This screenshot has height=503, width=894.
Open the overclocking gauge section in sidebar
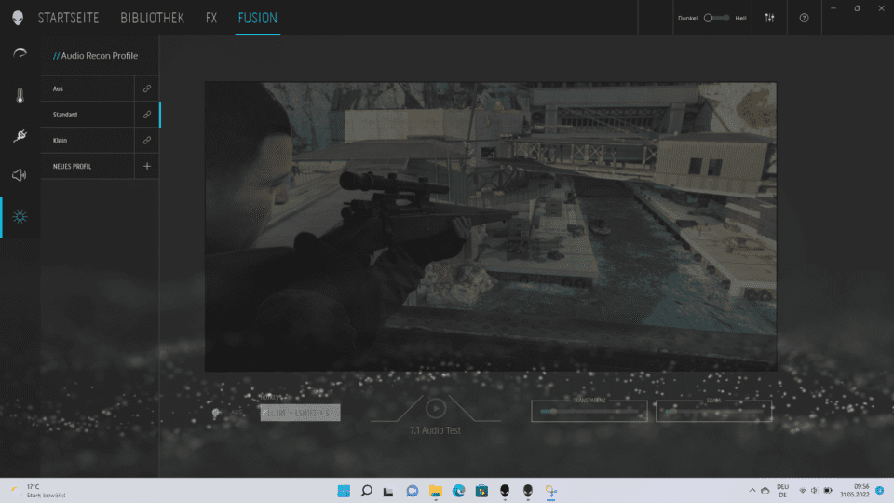coord(20,54)
